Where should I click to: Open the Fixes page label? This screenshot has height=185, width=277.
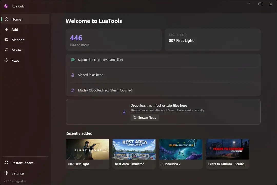pos(15,60)
